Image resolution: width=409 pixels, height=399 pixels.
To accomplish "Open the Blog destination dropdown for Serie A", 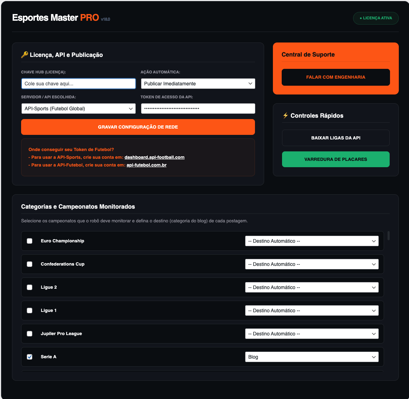I will click(312, 357).
